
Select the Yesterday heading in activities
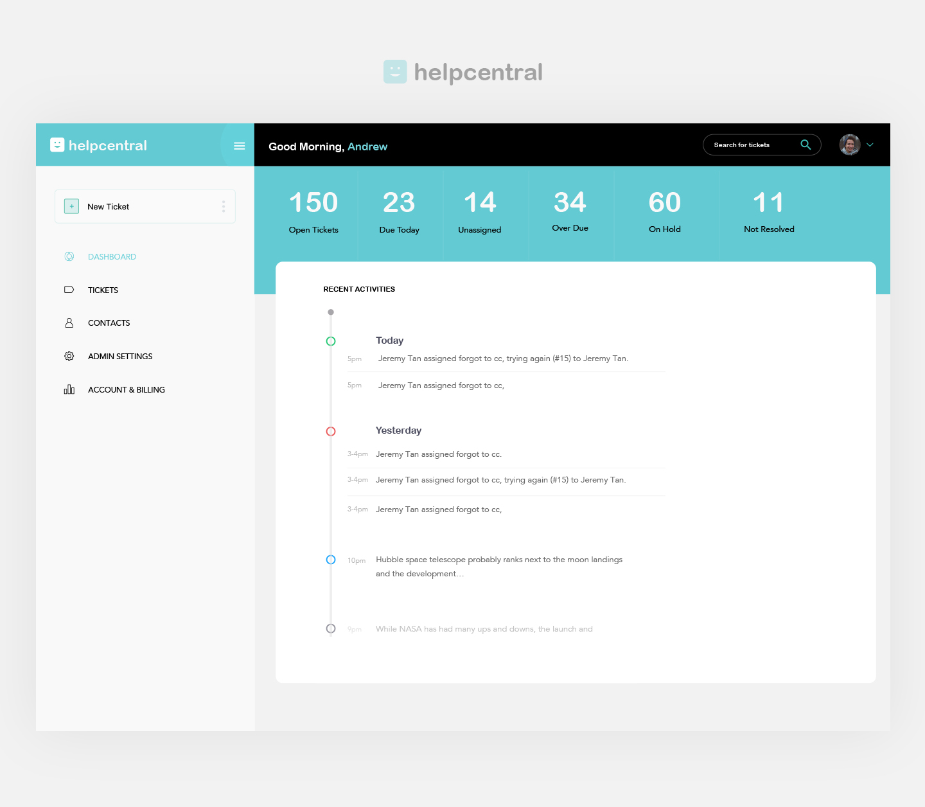pos(399,430)
